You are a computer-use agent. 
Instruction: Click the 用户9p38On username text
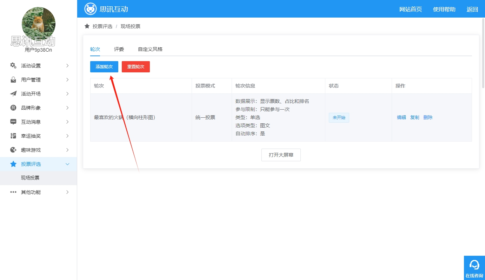click(39, 50)
